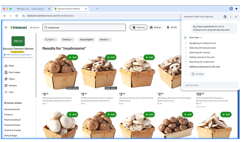Expand In-store prices info
The height and width of the screenshot is (142, 243).
(18, 52)
